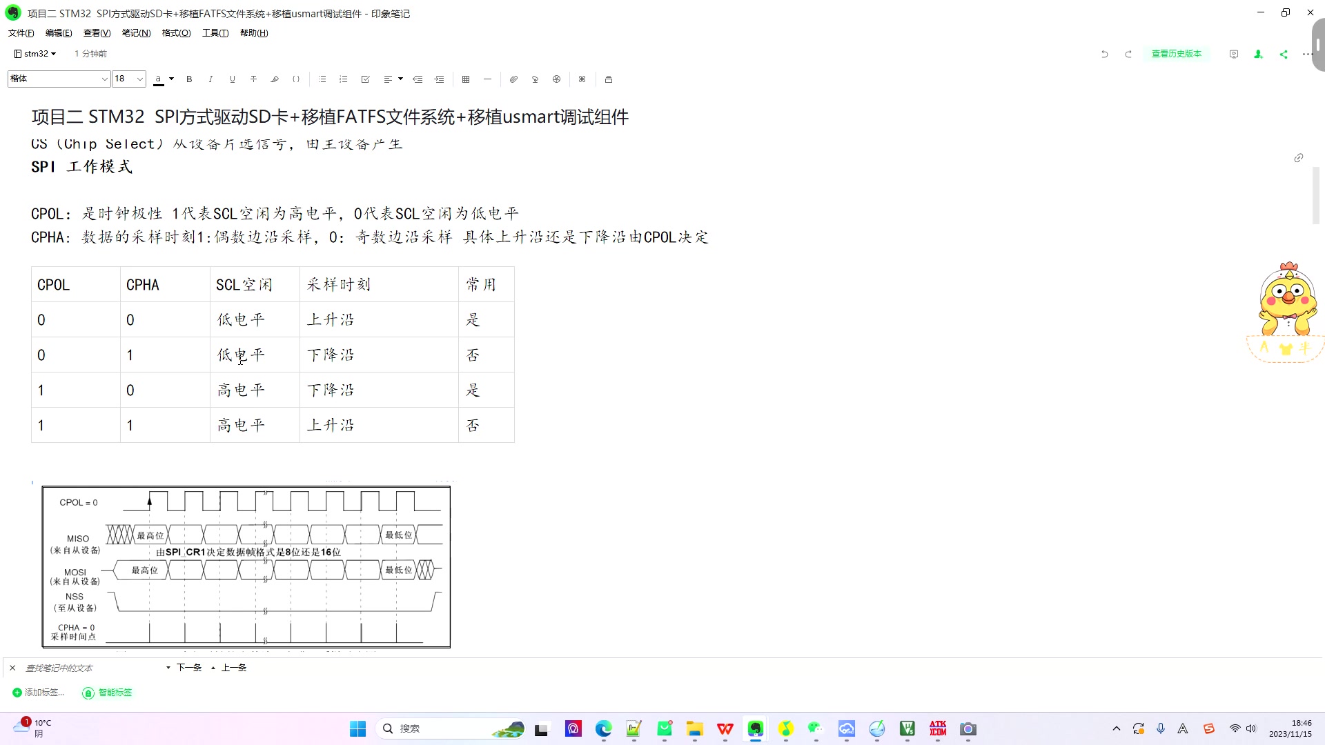Redo the last edit

tap(1128, 54)
